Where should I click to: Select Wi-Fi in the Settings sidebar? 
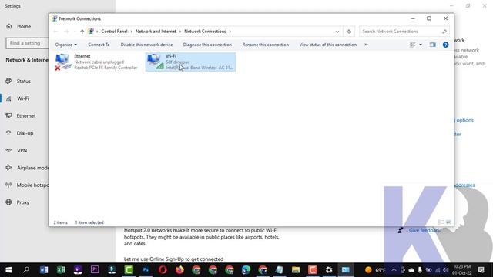24,98
